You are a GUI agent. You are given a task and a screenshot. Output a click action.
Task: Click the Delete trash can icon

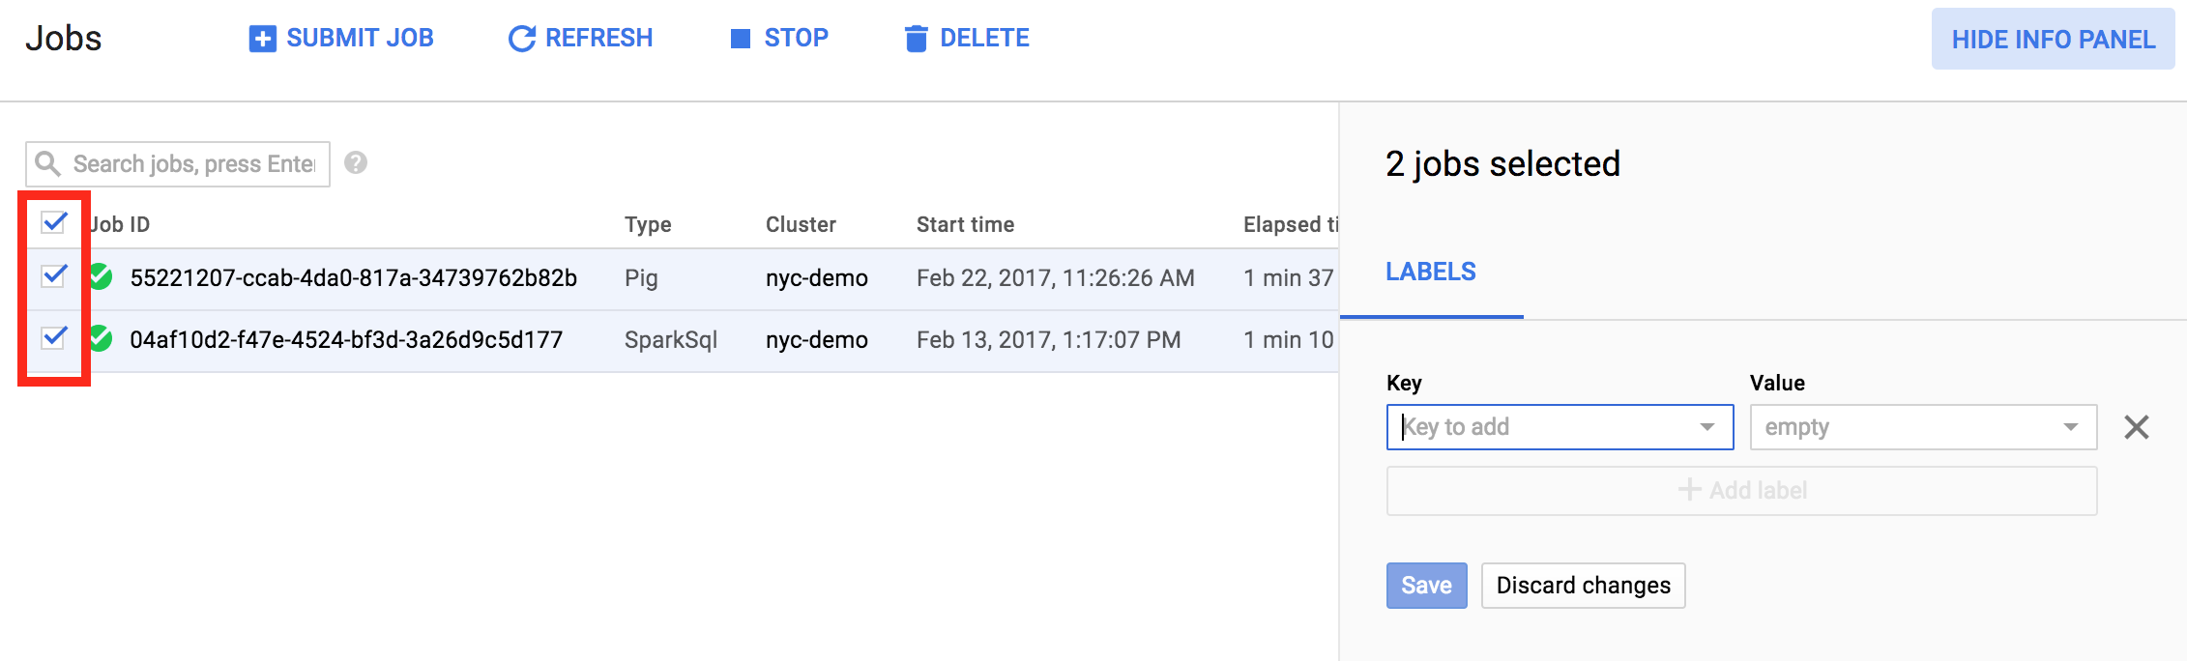click(916, 39)
